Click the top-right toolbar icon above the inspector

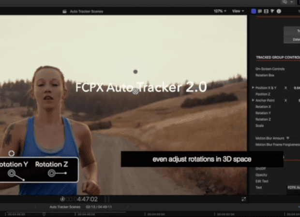(285, 2)
